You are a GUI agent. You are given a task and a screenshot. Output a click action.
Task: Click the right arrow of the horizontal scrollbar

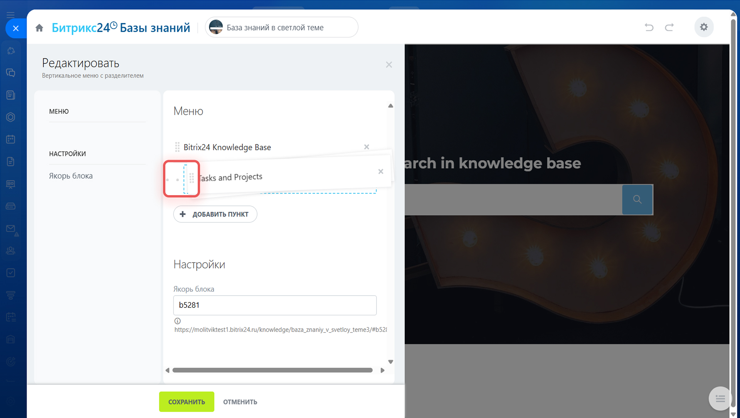[x=382, y=370]
